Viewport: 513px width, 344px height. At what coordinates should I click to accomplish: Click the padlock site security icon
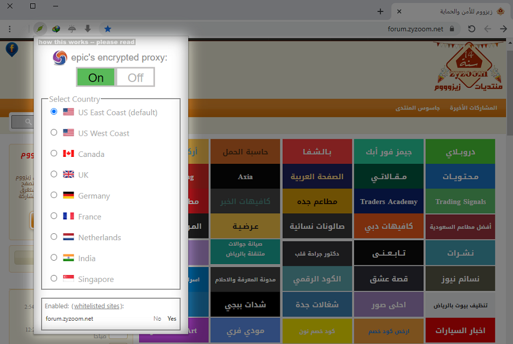(x=452, y=29)
